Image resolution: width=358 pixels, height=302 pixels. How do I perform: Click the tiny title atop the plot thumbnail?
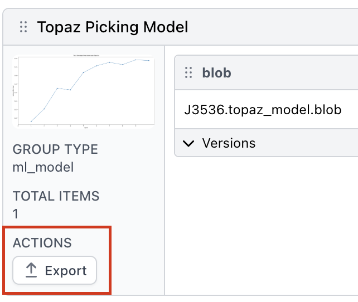85,56
